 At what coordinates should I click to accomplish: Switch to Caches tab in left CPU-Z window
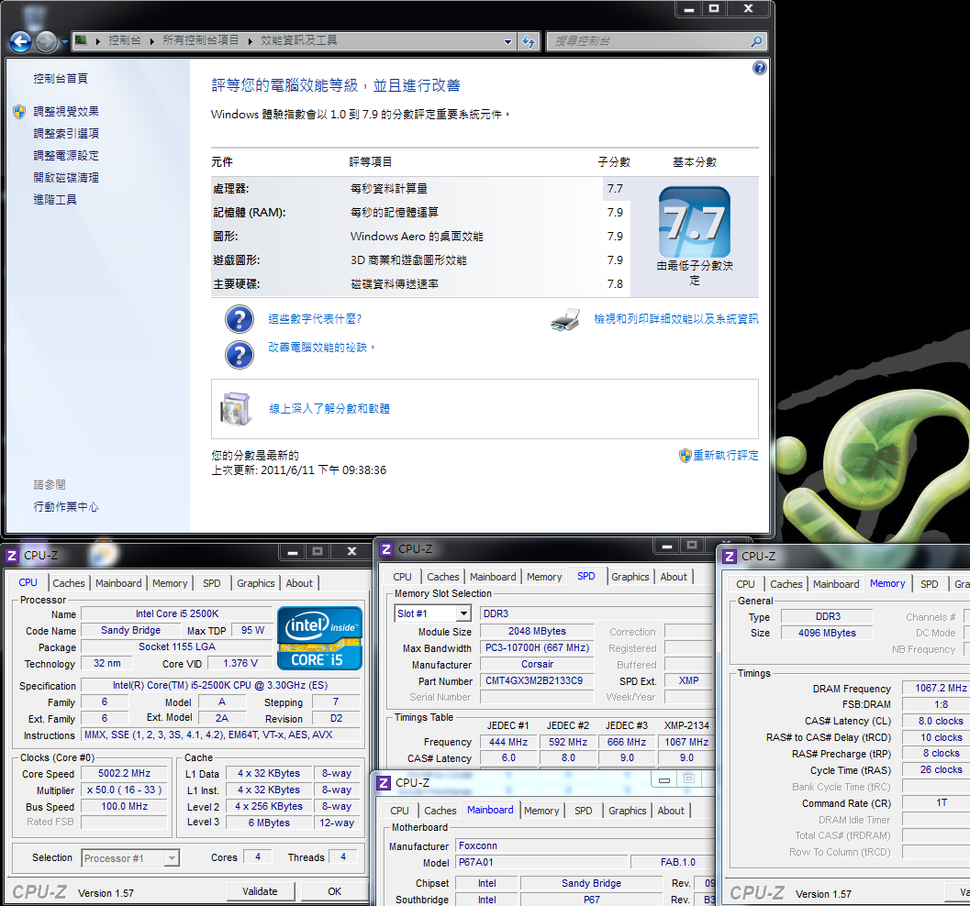click(x=69, y=583)
